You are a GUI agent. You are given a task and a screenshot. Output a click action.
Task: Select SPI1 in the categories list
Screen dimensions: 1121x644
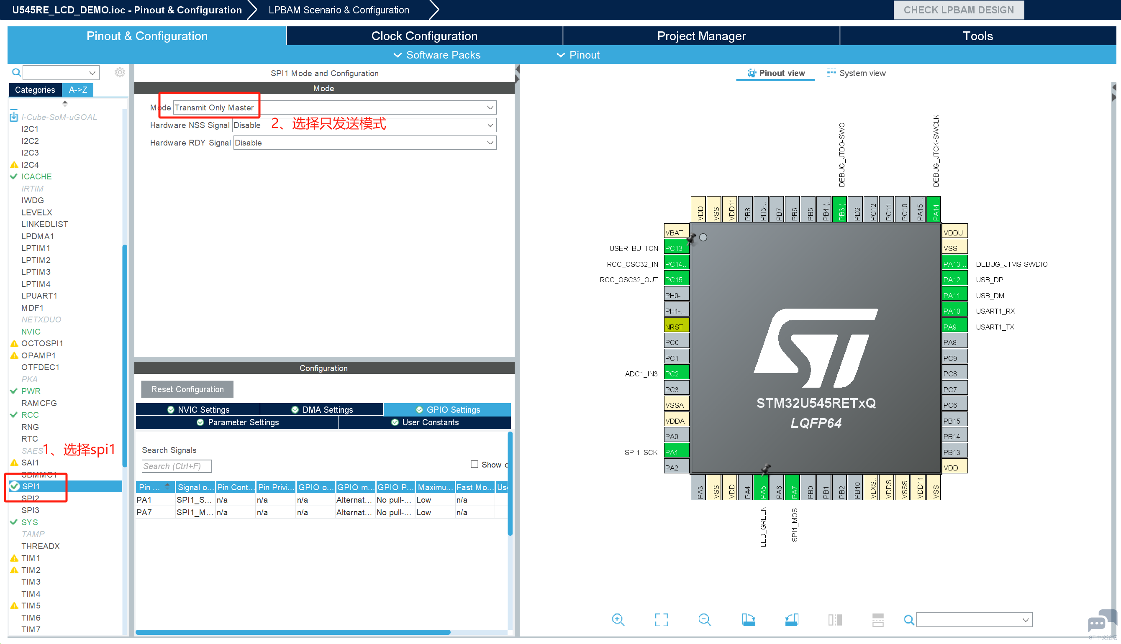[66, 486]
